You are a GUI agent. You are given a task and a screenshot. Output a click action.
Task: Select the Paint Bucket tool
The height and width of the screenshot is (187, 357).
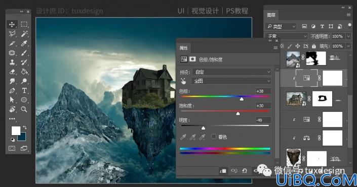tap(24, 72)
